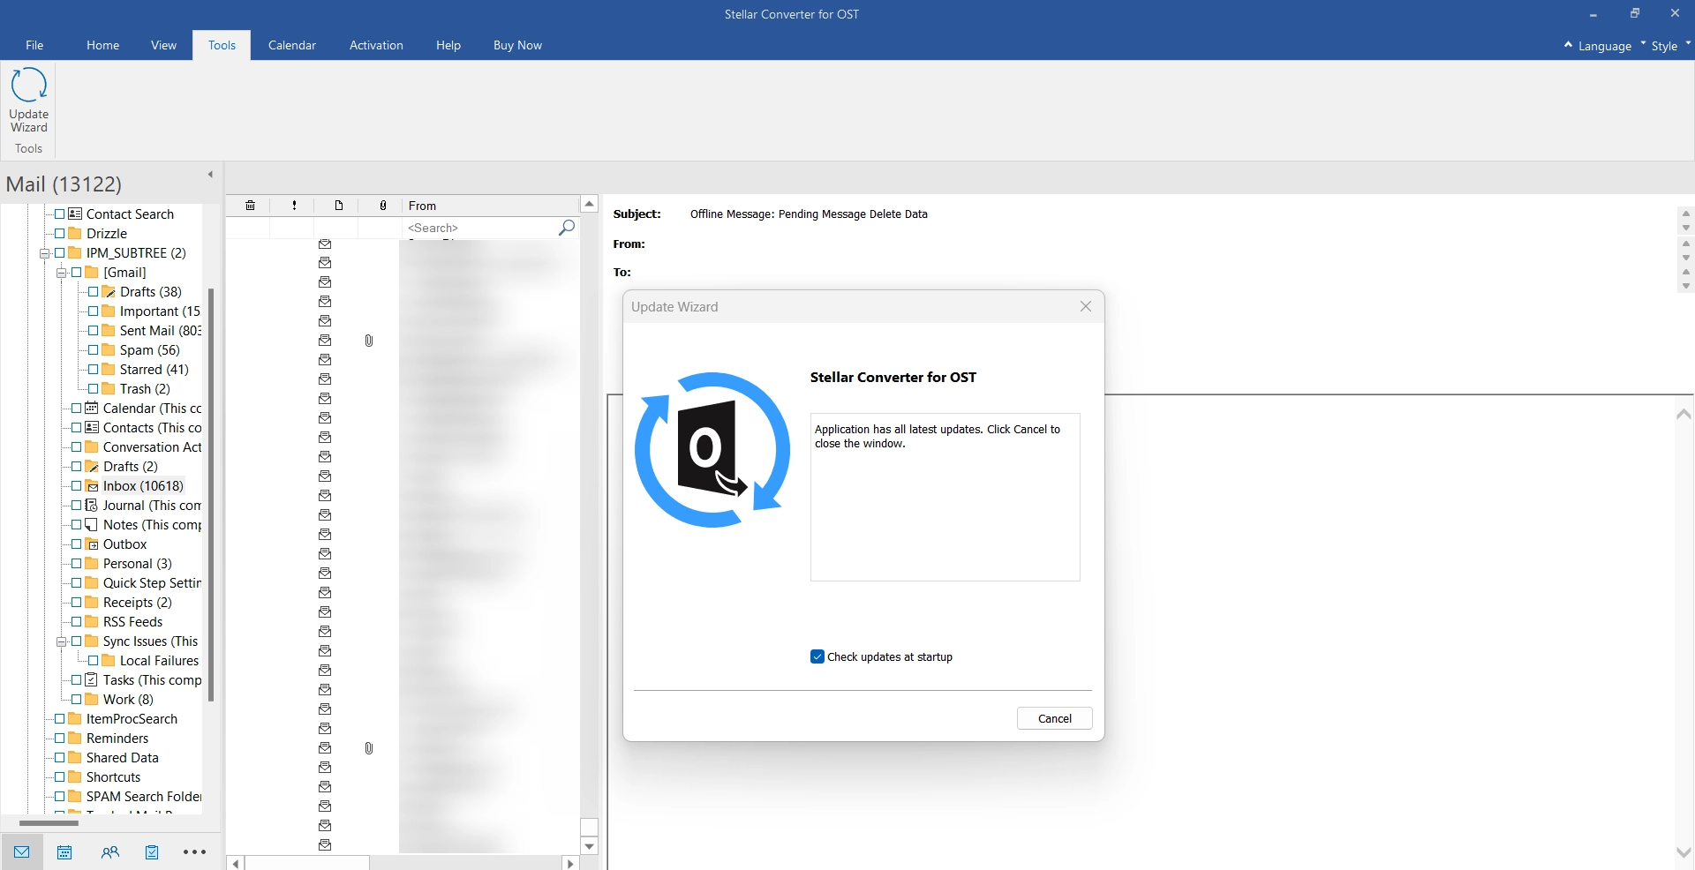Click the Notes folder icon
Screen dimensions: 1695x870
(x=92, y=525)
